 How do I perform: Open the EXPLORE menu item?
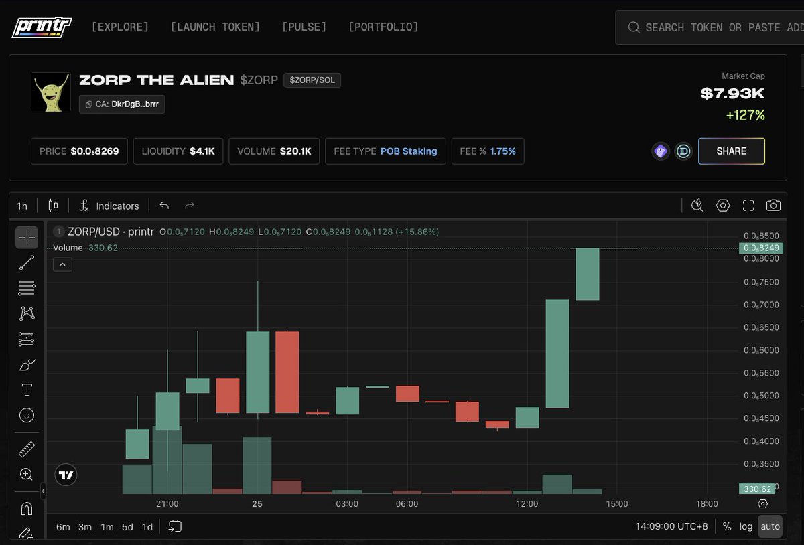pos(120,27)
